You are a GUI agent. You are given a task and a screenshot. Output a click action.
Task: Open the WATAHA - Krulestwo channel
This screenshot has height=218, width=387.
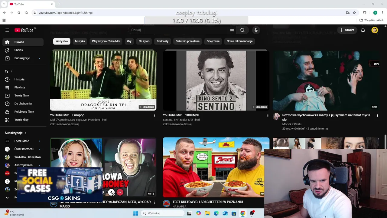[x=23, y=157]
